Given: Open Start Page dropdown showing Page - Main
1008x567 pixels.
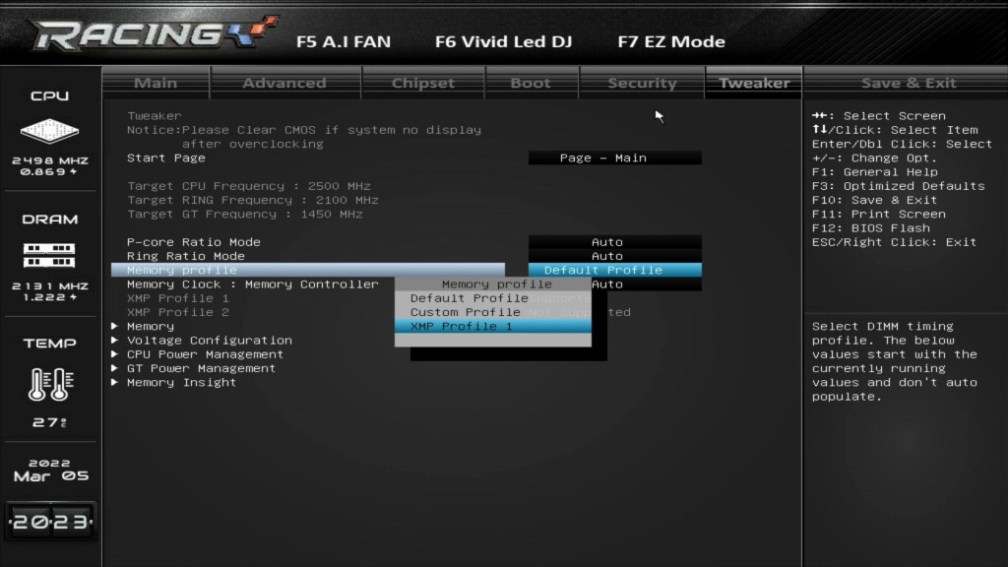Looking at the screenshot, I should (614, 158).
